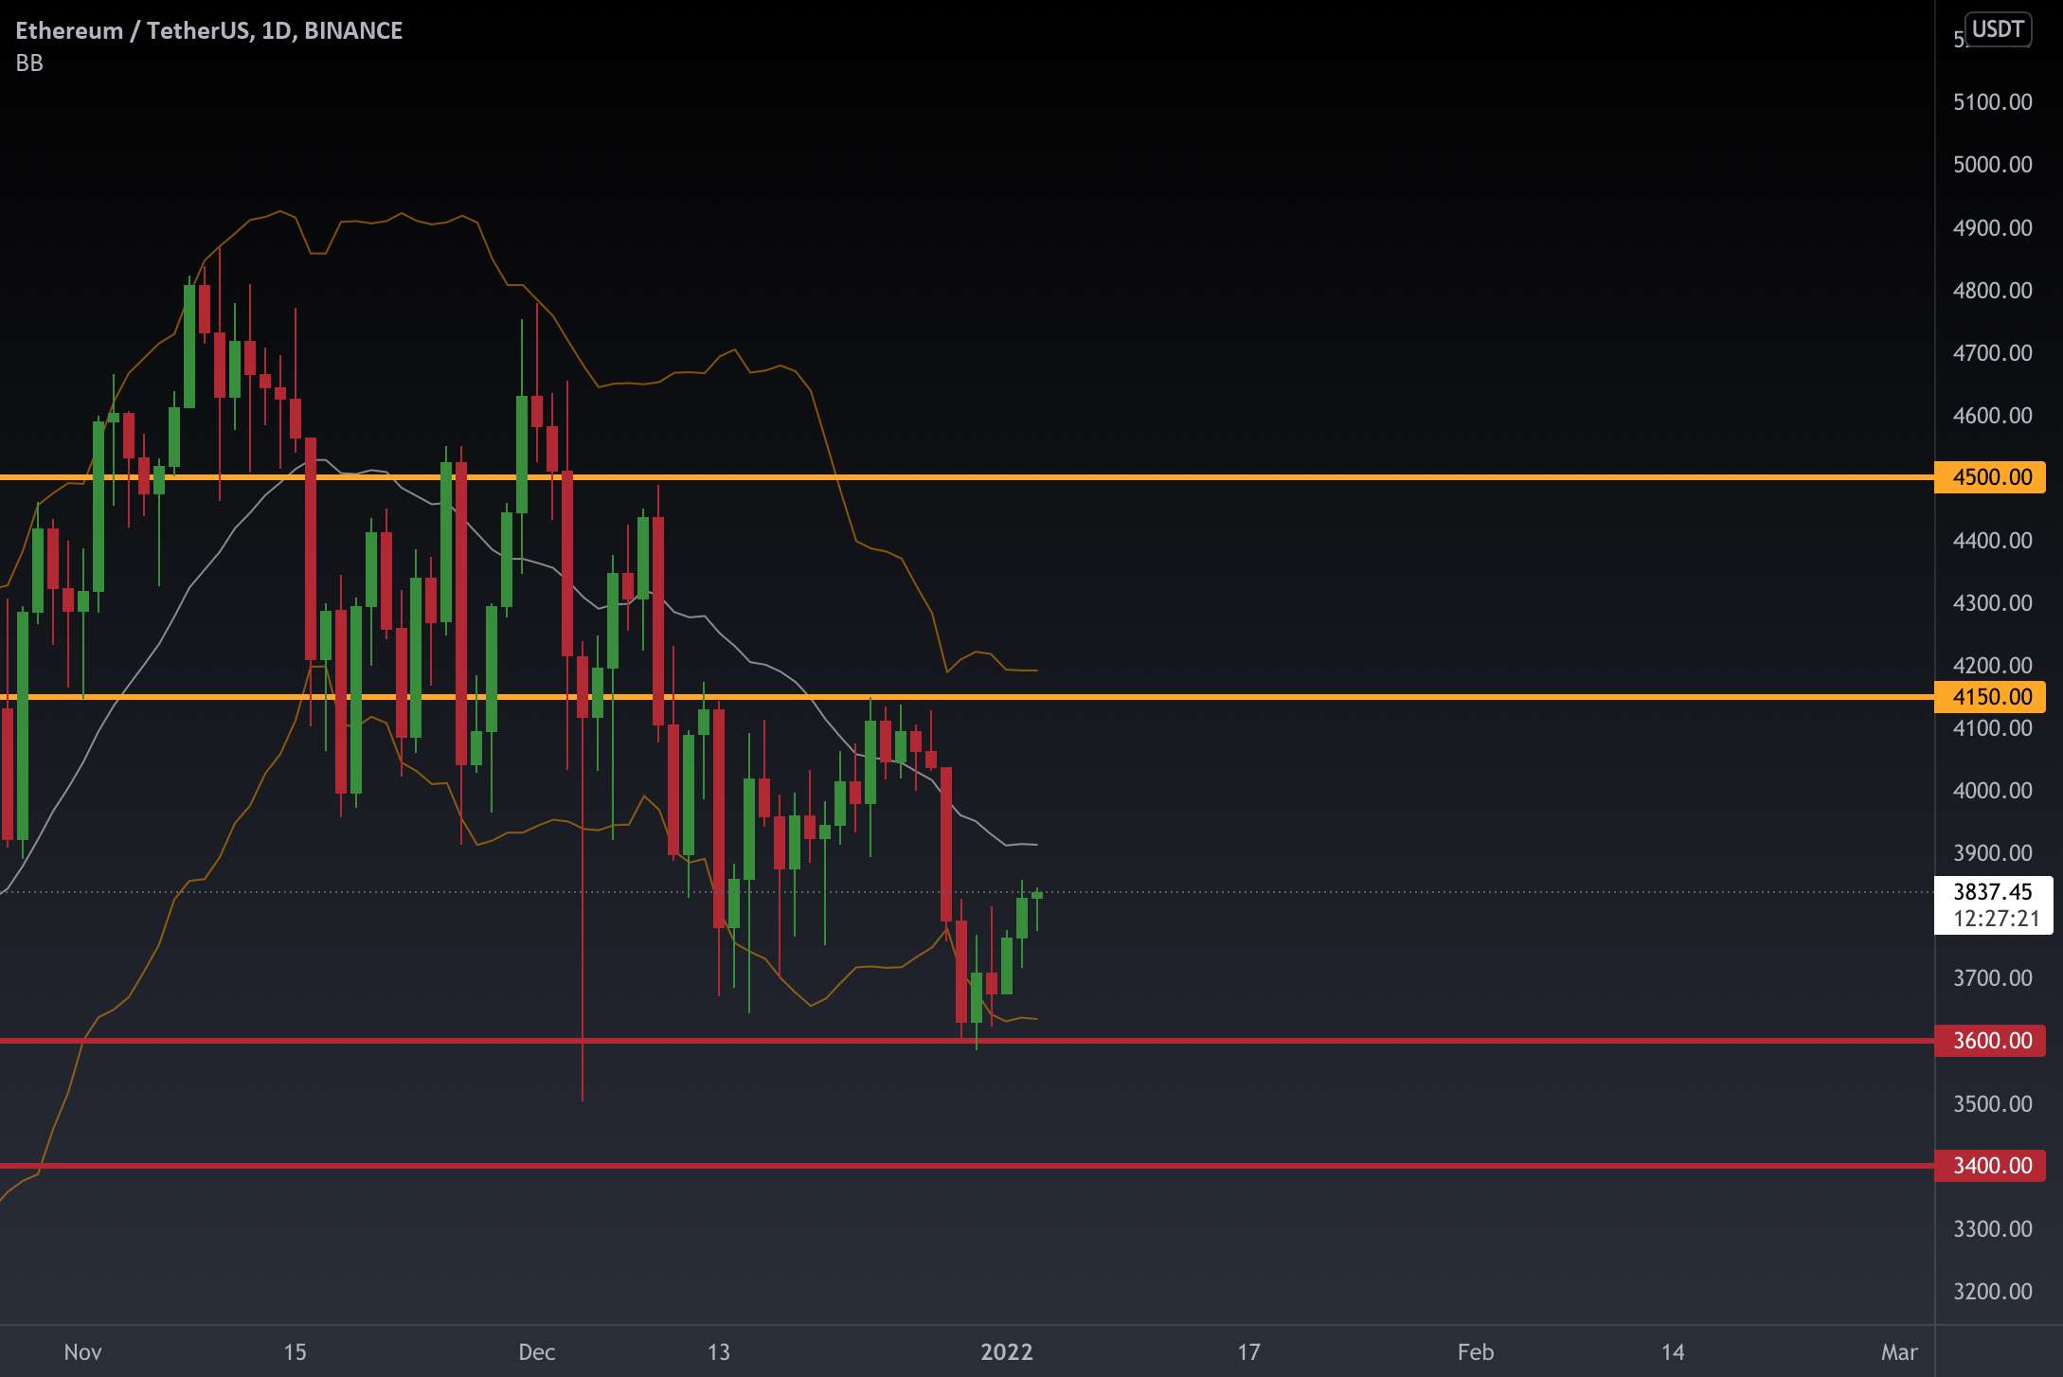This screenshot has height=1377, width=2063.
Task: Click the 4000.00 price axis label
Action: pyautogui.click(x=1993, y=791)
